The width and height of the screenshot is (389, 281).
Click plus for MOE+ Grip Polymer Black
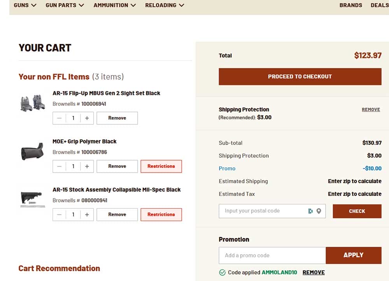[x=87, y=166]
